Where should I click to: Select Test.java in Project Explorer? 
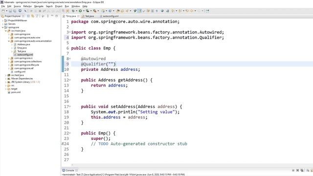click(x=22, y=51)
